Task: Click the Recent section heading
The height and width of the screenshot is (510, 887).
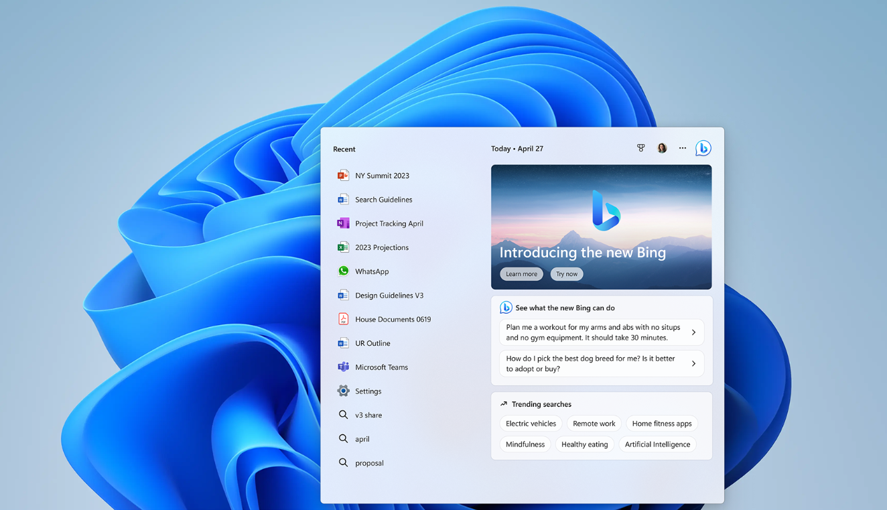Action: click(344, 149)
